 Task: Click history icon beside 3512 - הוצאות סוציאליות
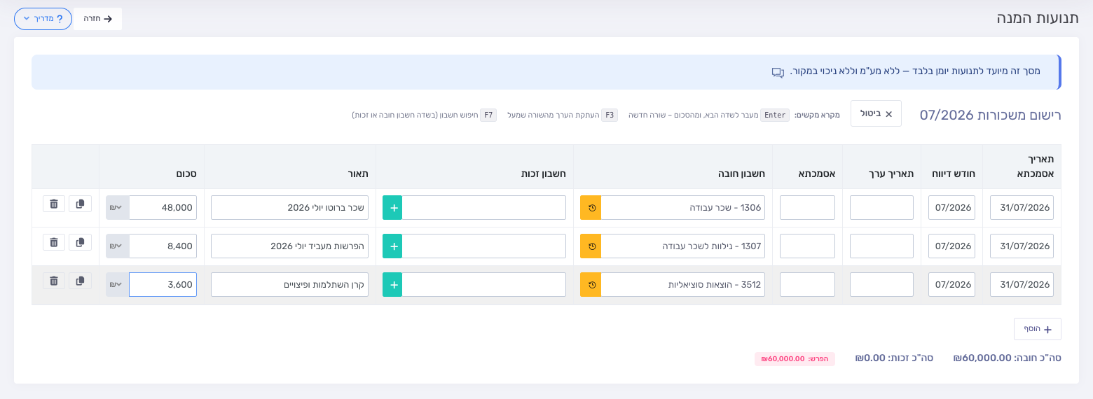pyautogui.click(x=591, y=285)
